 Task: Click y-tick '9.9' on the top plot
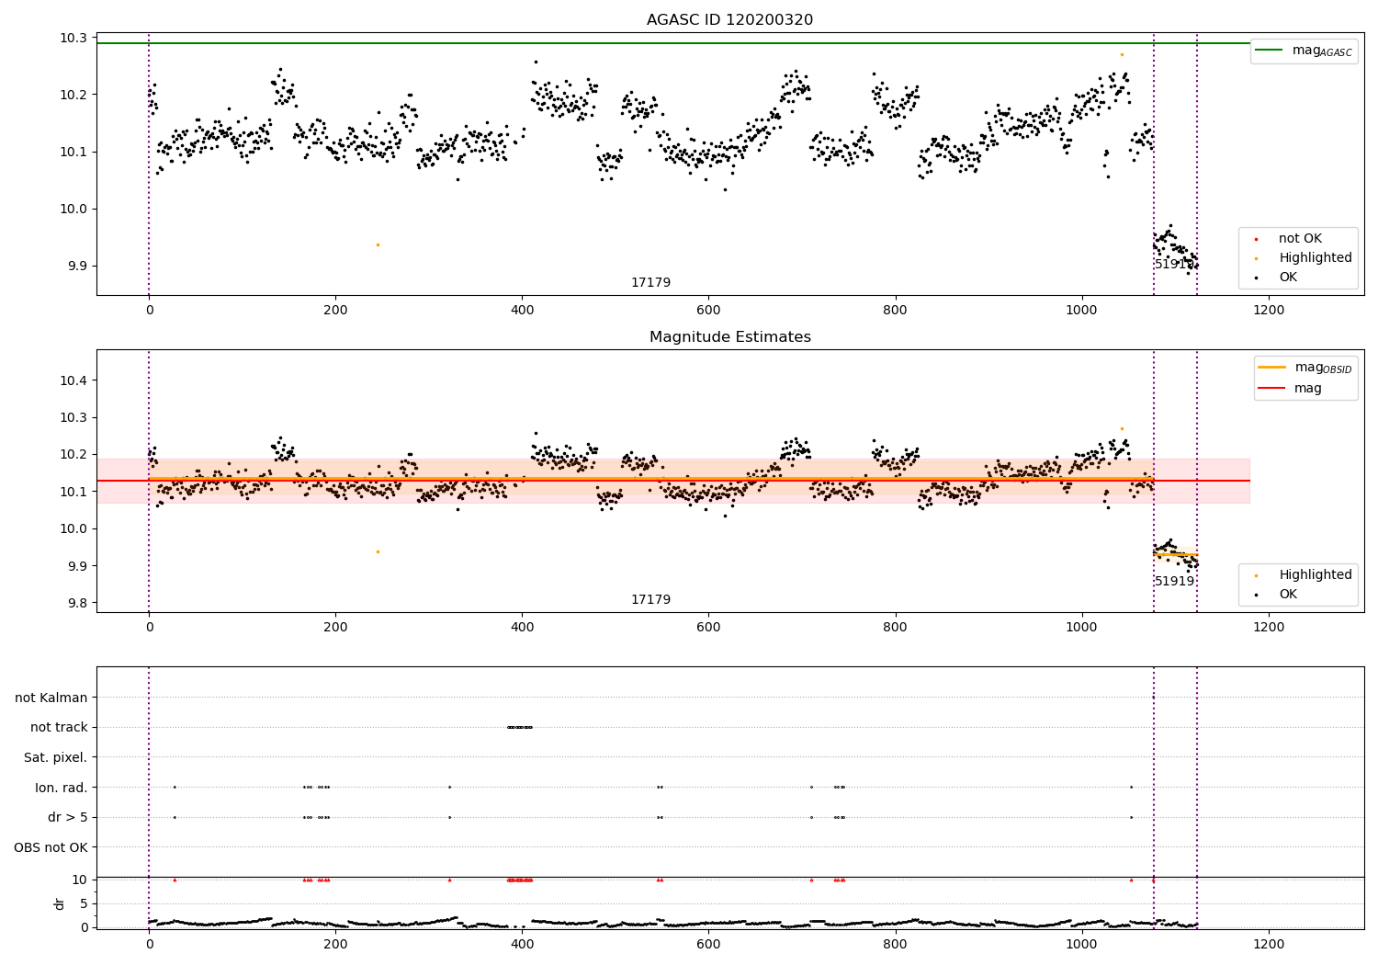(77, 267)
